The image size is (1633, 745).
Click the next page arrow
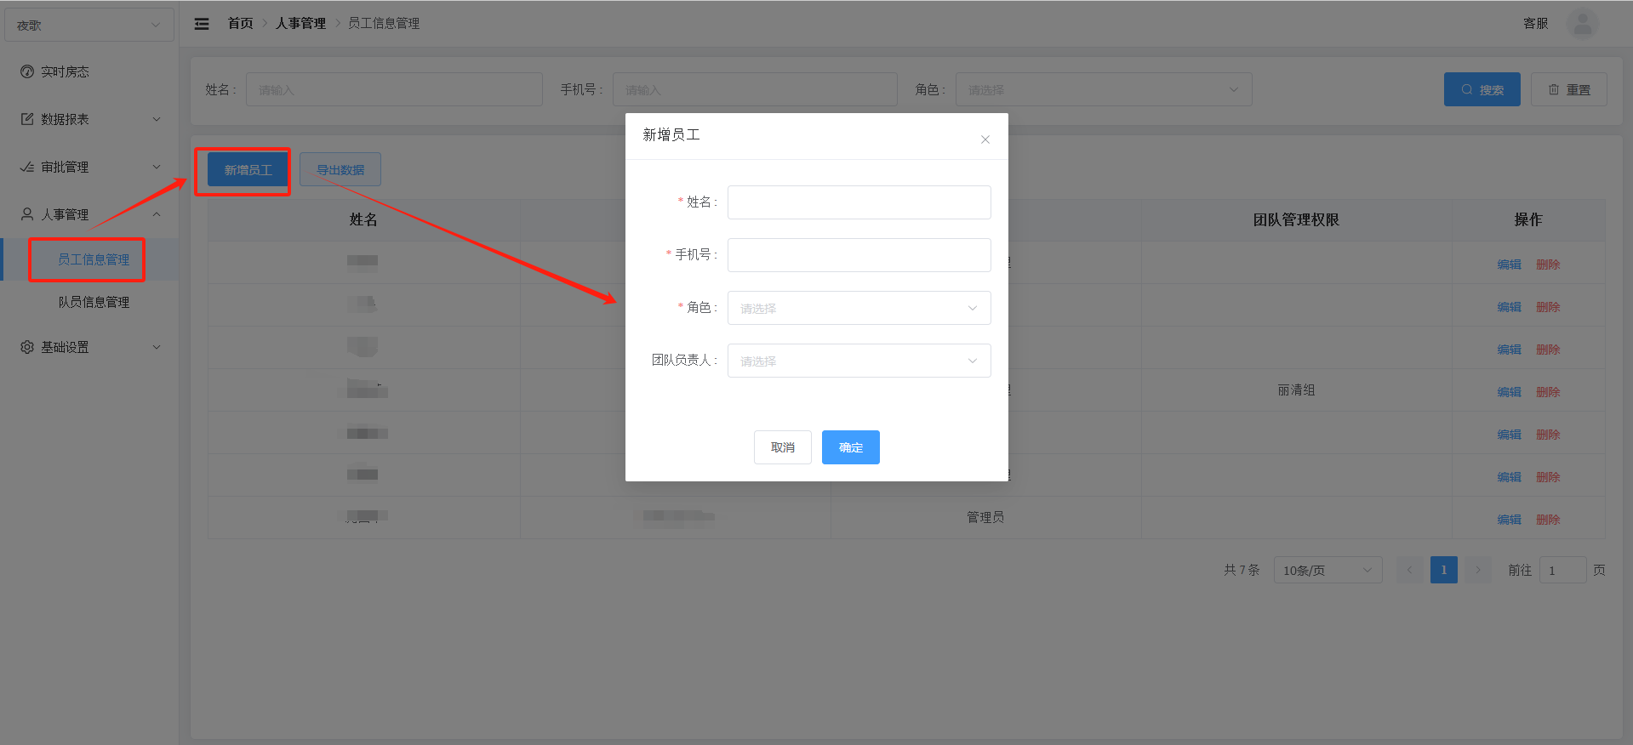pyautogui.click(x=1478, y=570)
